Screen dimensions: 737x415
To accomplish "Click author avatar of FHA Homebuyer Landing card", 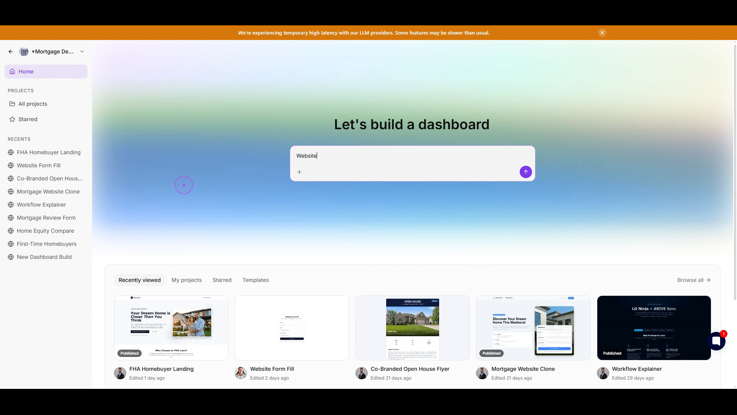I will (x=120, y=373).
